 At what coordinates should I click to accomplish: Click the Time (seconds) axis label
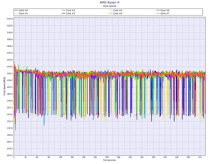[109, 160]
